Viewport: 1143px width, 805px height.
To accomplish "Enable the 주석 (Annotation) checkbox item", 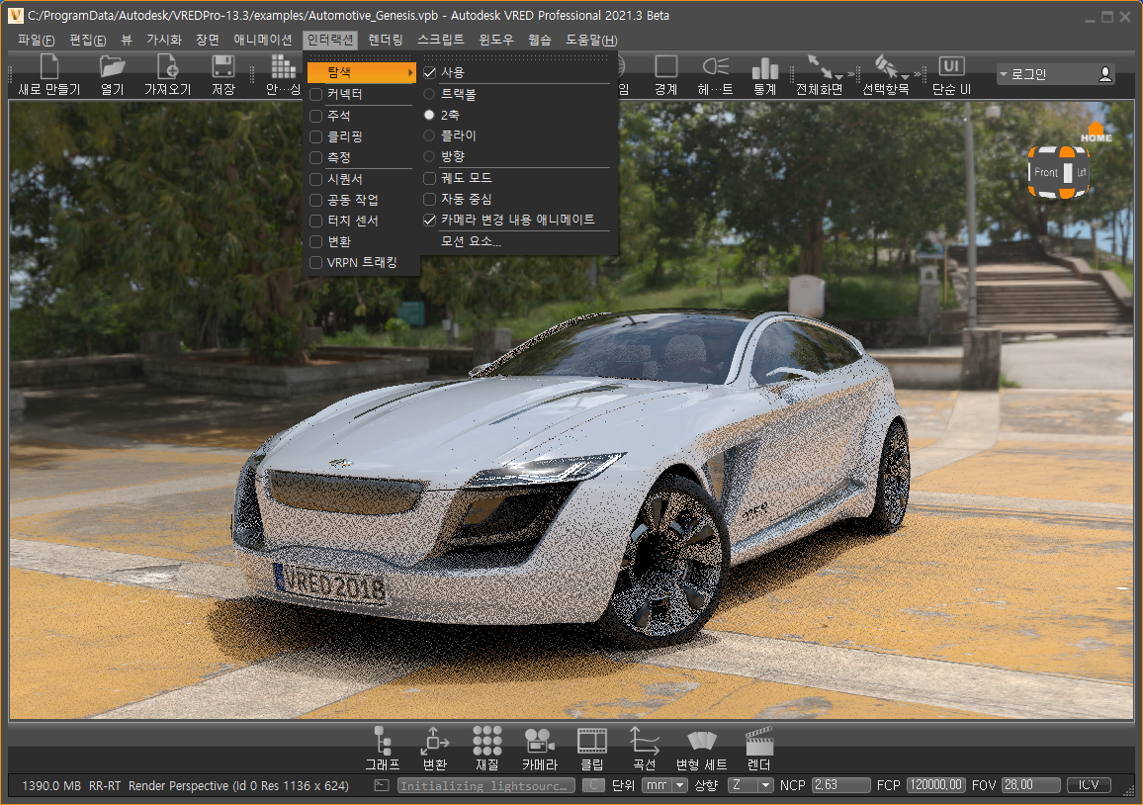I will 315,116.
